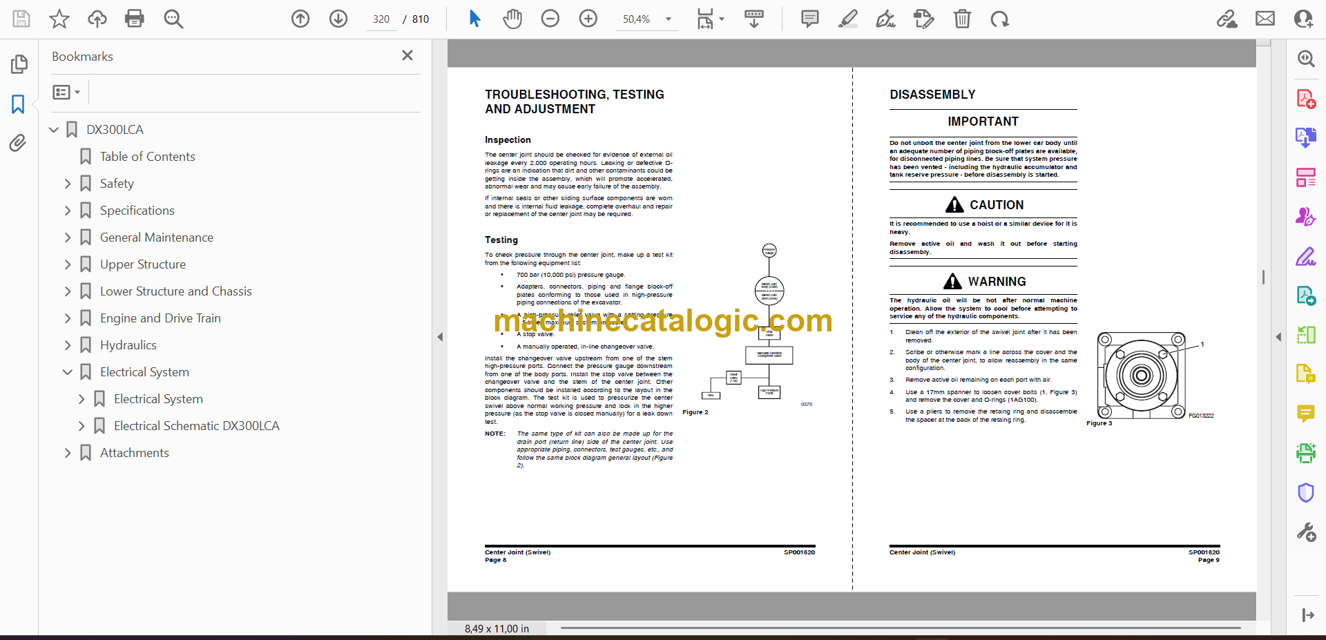
Task: Go to the previous page
Action: tap(300, 19)
